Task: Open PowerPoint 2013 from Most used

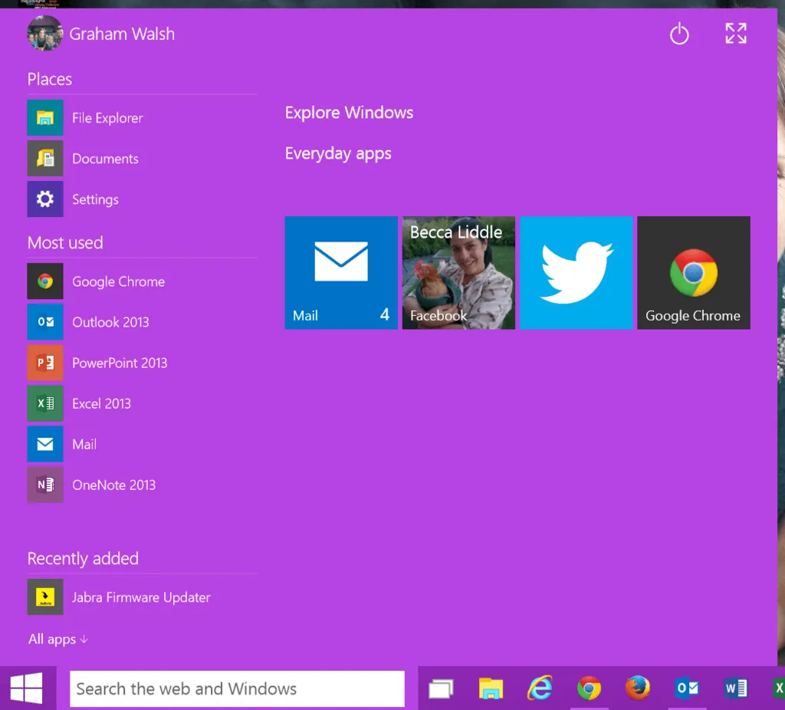Action: coord(119,363)
